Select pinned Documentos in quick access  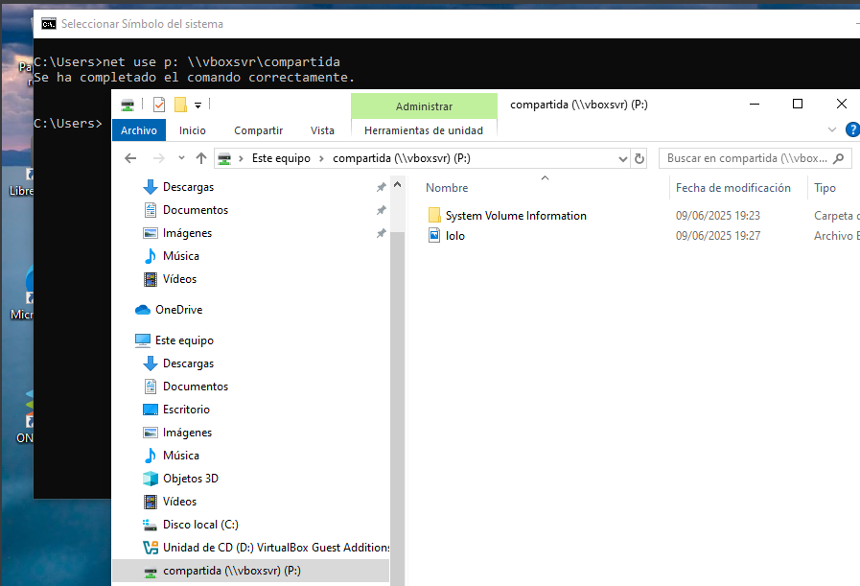[196, 210]
